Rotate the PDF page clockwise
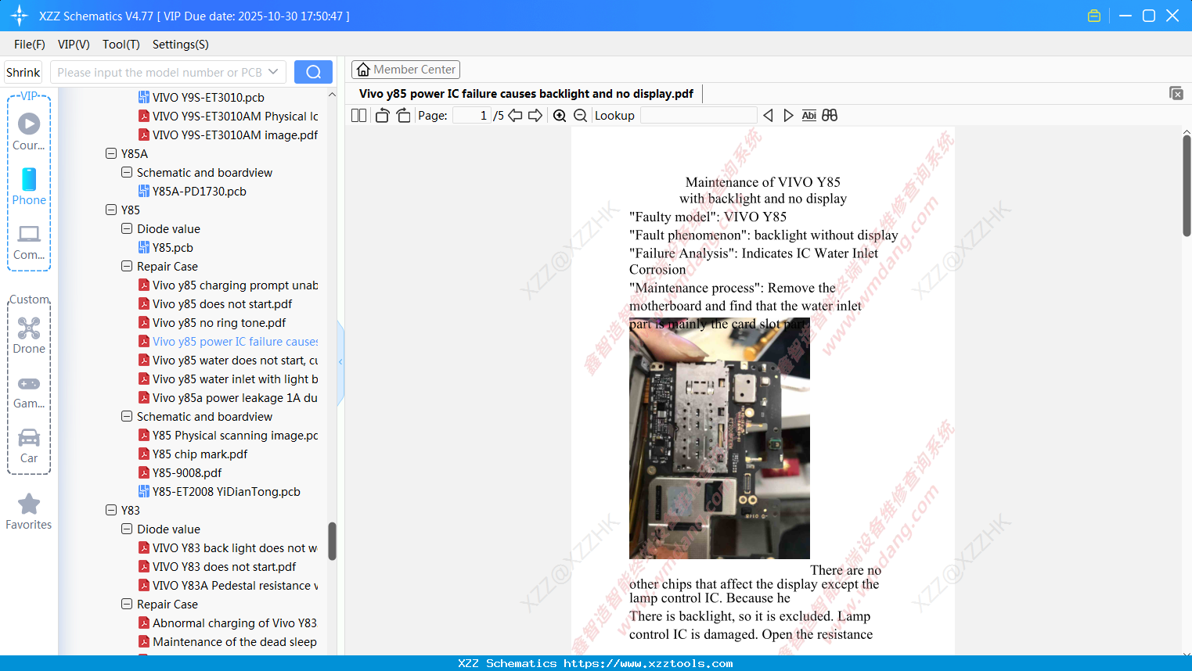Screen dimensions: 1192x671 coord(403,115)
